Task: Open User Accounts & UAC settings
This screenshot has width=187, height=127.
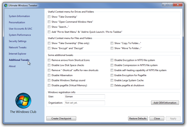Action: click(x=20, y=29)
